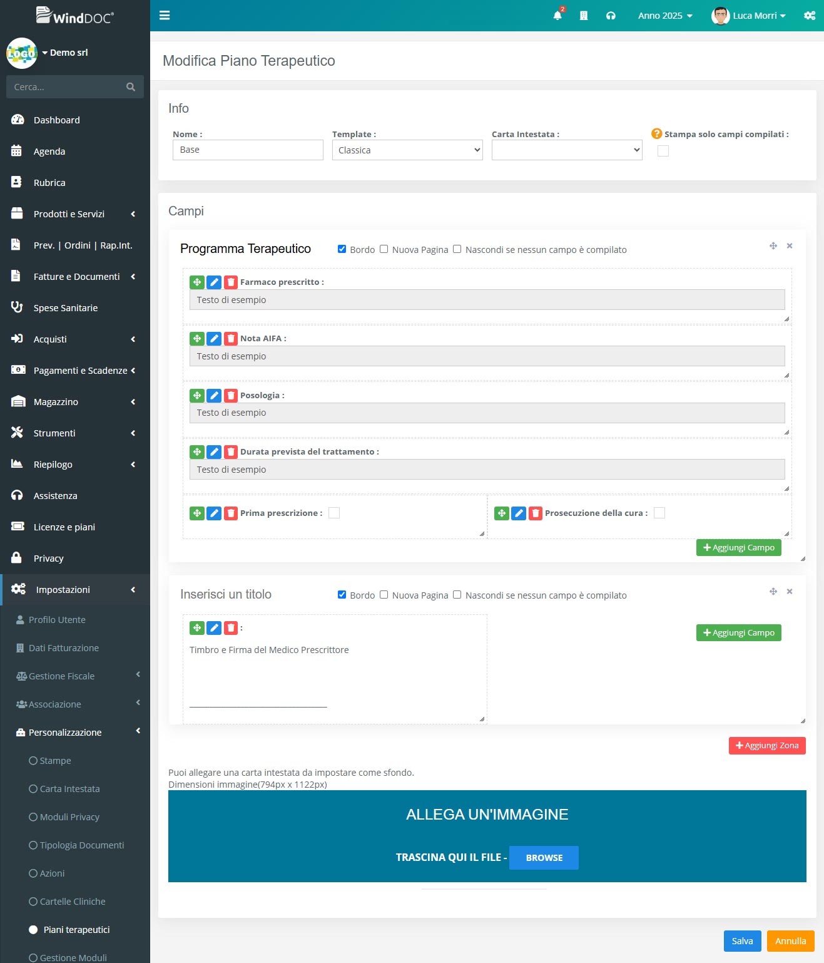Viewport: 824px width, 963px height.
Task: Expand the Anno 2025 year selector
Action: point(665,16)
